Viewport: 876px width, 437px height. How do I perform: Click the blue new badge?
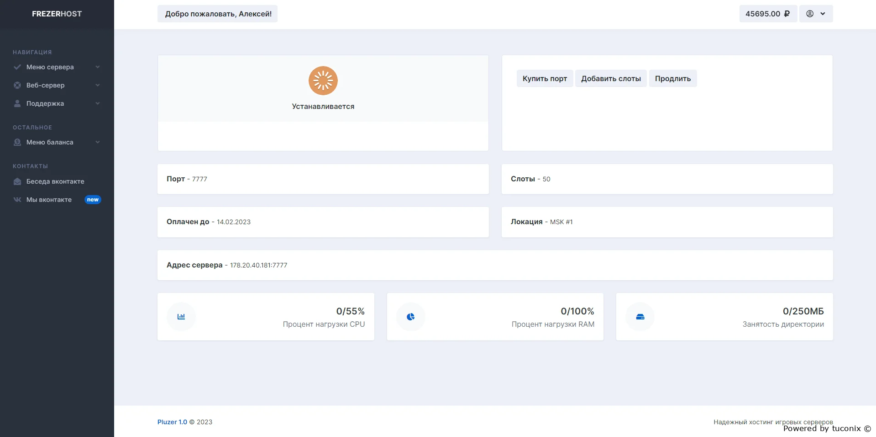[x=93, y=200]
